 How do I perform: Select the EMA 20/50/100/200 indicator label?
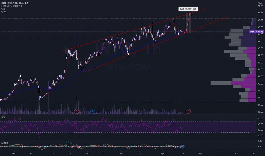[12, 6]
